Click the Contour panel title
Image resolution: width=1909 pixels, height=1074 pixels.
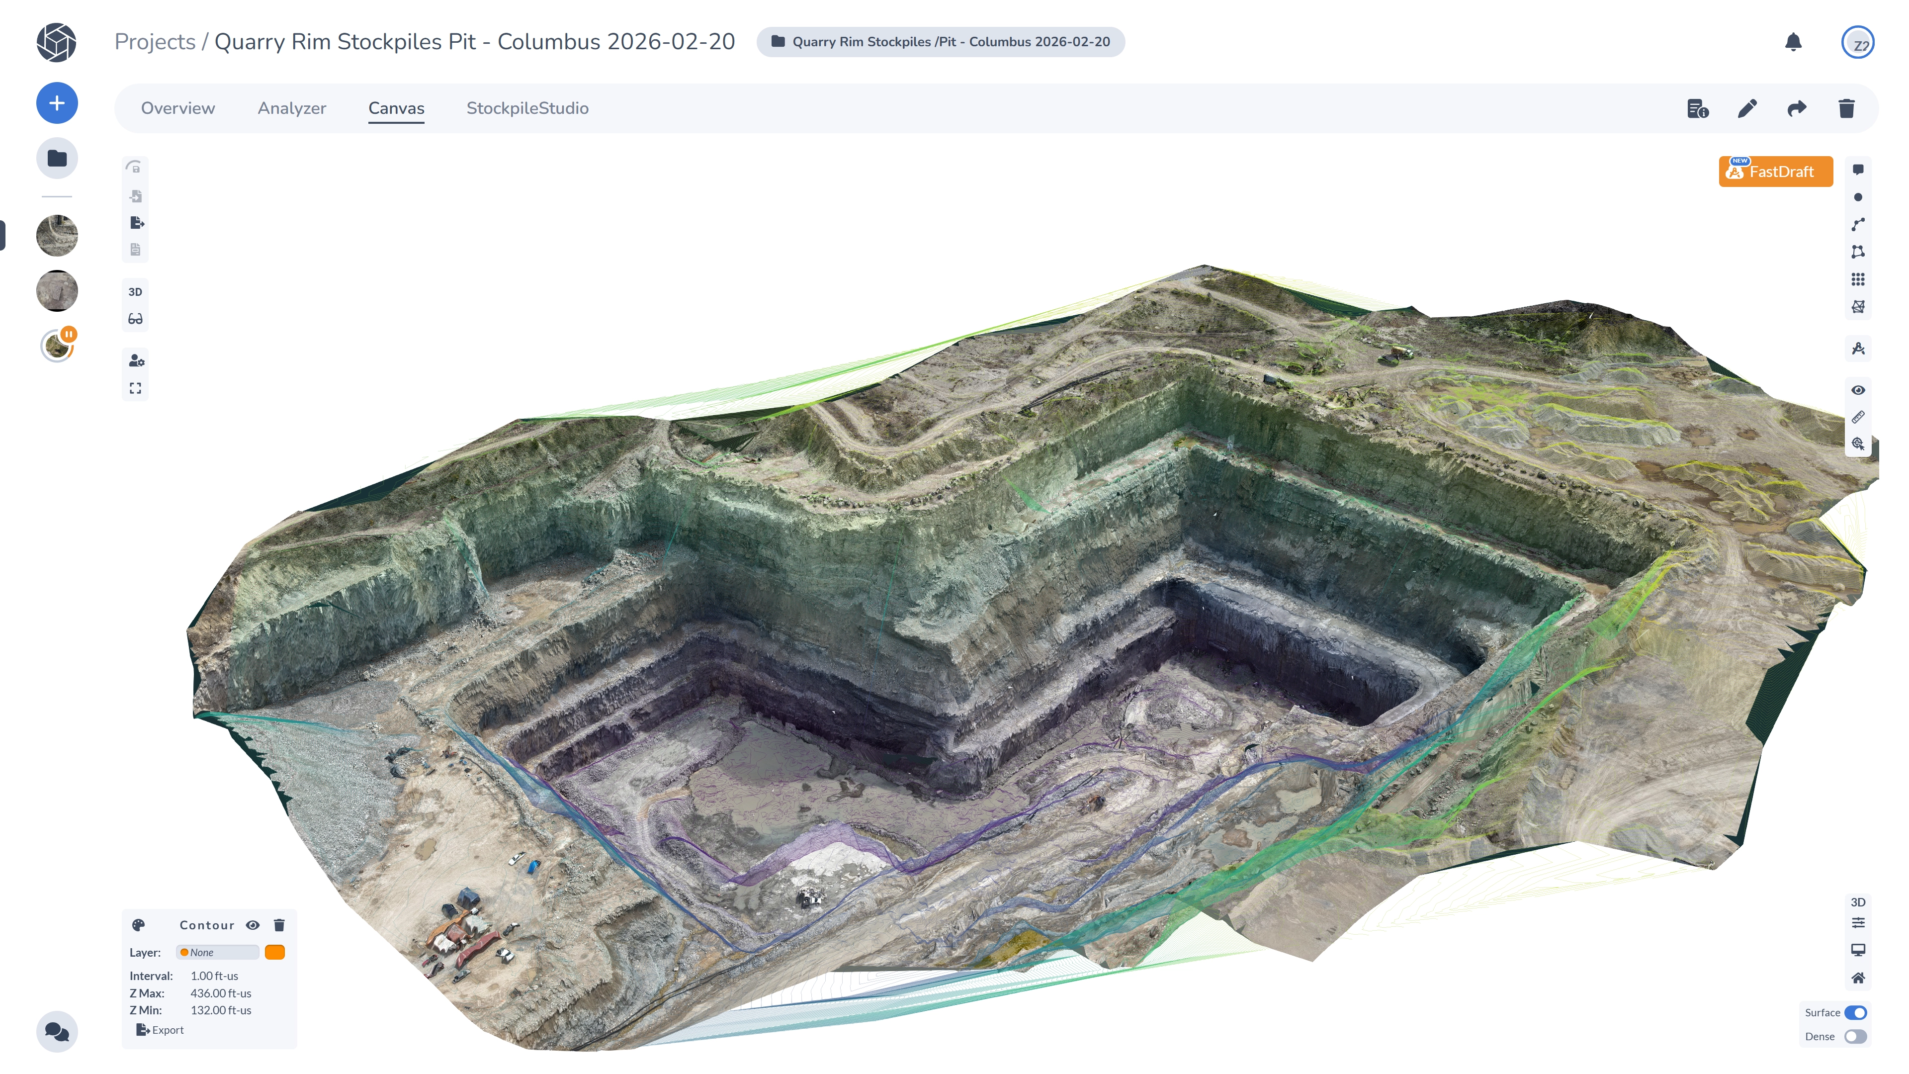click(207, 925)
